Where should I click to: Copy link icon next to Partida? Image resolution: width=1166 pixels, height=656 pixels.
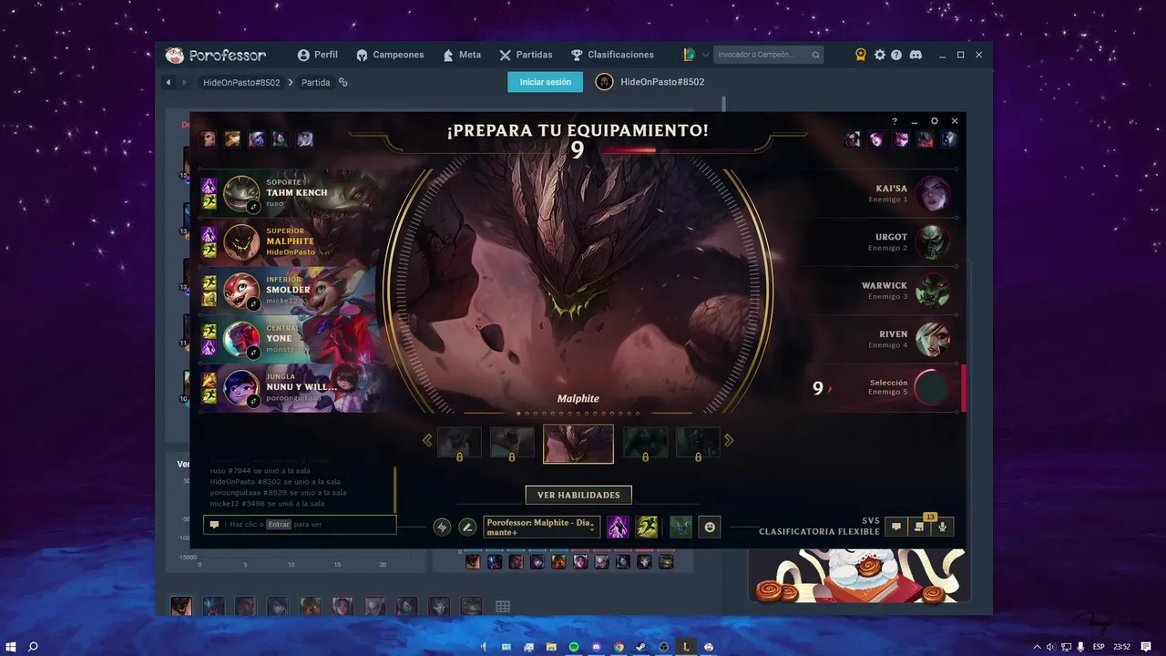pos(343,82)
